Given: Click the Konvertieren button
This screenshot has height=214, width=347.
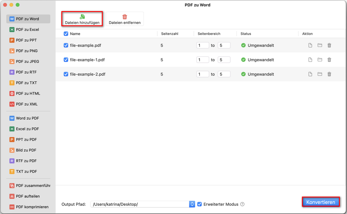Looking at the screenshot, I should click(x=321, y=202).
